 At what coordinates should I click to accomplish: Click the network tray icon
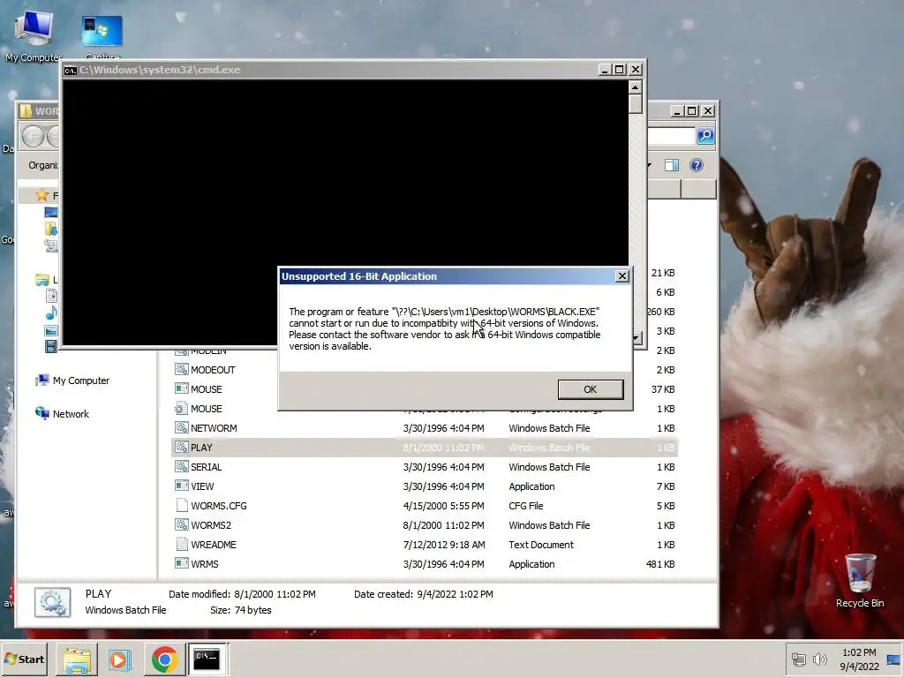[x=798, y=659]
